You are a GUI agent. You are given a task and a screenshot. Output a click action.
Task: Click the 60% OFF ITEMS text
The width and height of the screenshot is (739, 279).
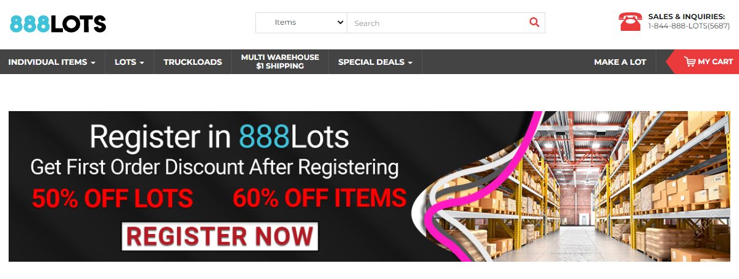(320, 198)
